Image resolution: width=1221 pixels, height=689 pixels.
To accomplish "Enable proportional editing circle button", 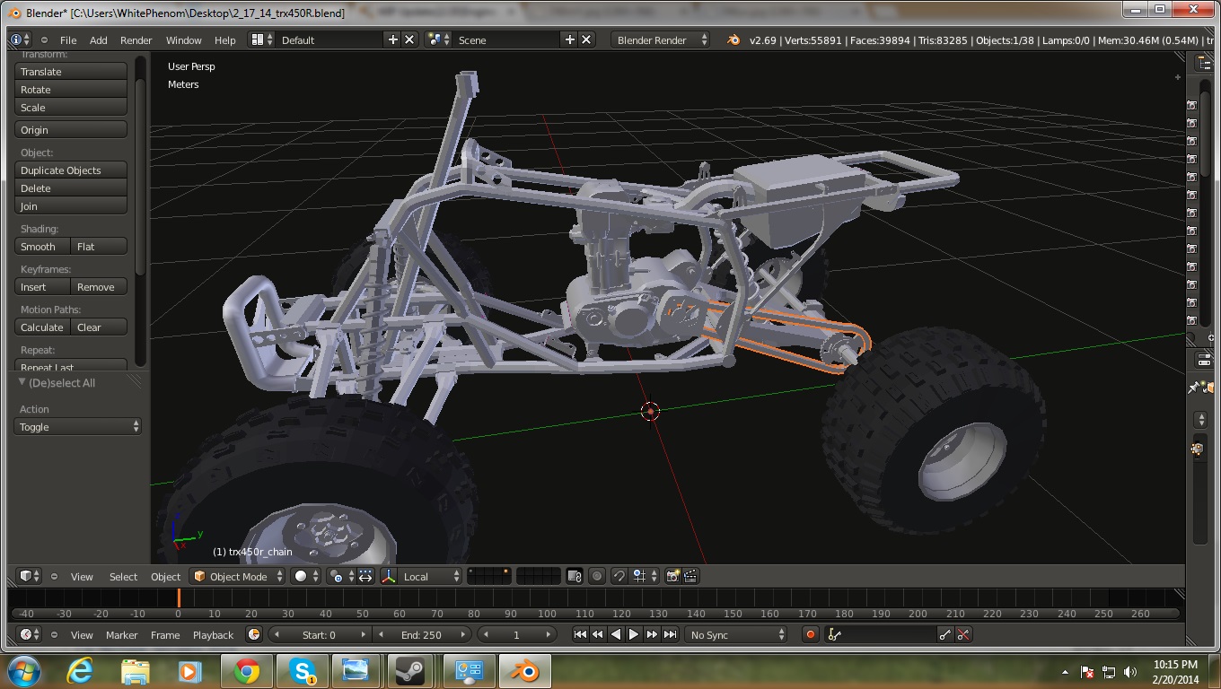I will tap(596, 576).
